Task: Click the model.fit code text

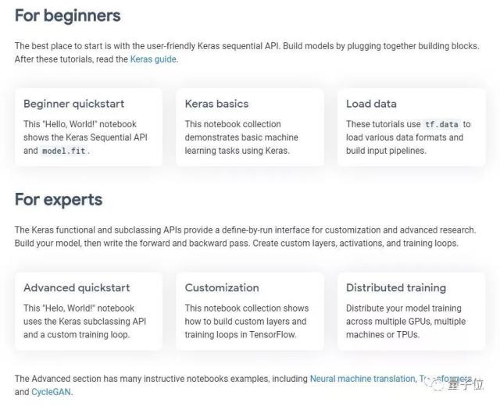Action: tap(64, 151)
